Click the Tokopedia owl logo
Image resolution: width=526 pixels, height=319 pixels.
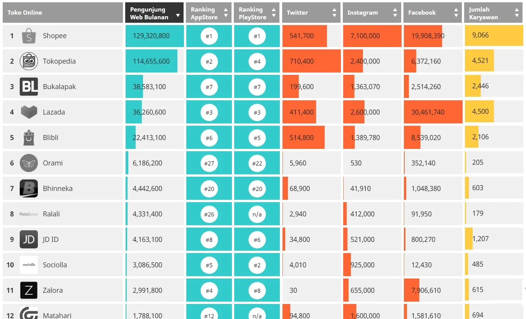pos(29,61)
